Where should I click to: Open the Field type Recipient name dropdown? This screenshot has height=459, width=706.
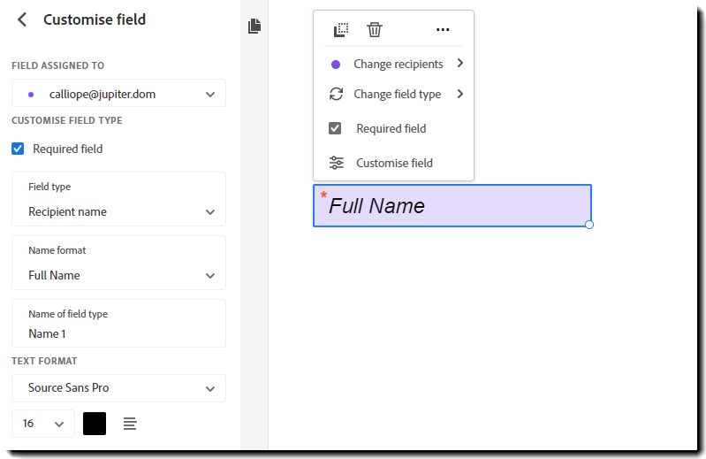118,199
